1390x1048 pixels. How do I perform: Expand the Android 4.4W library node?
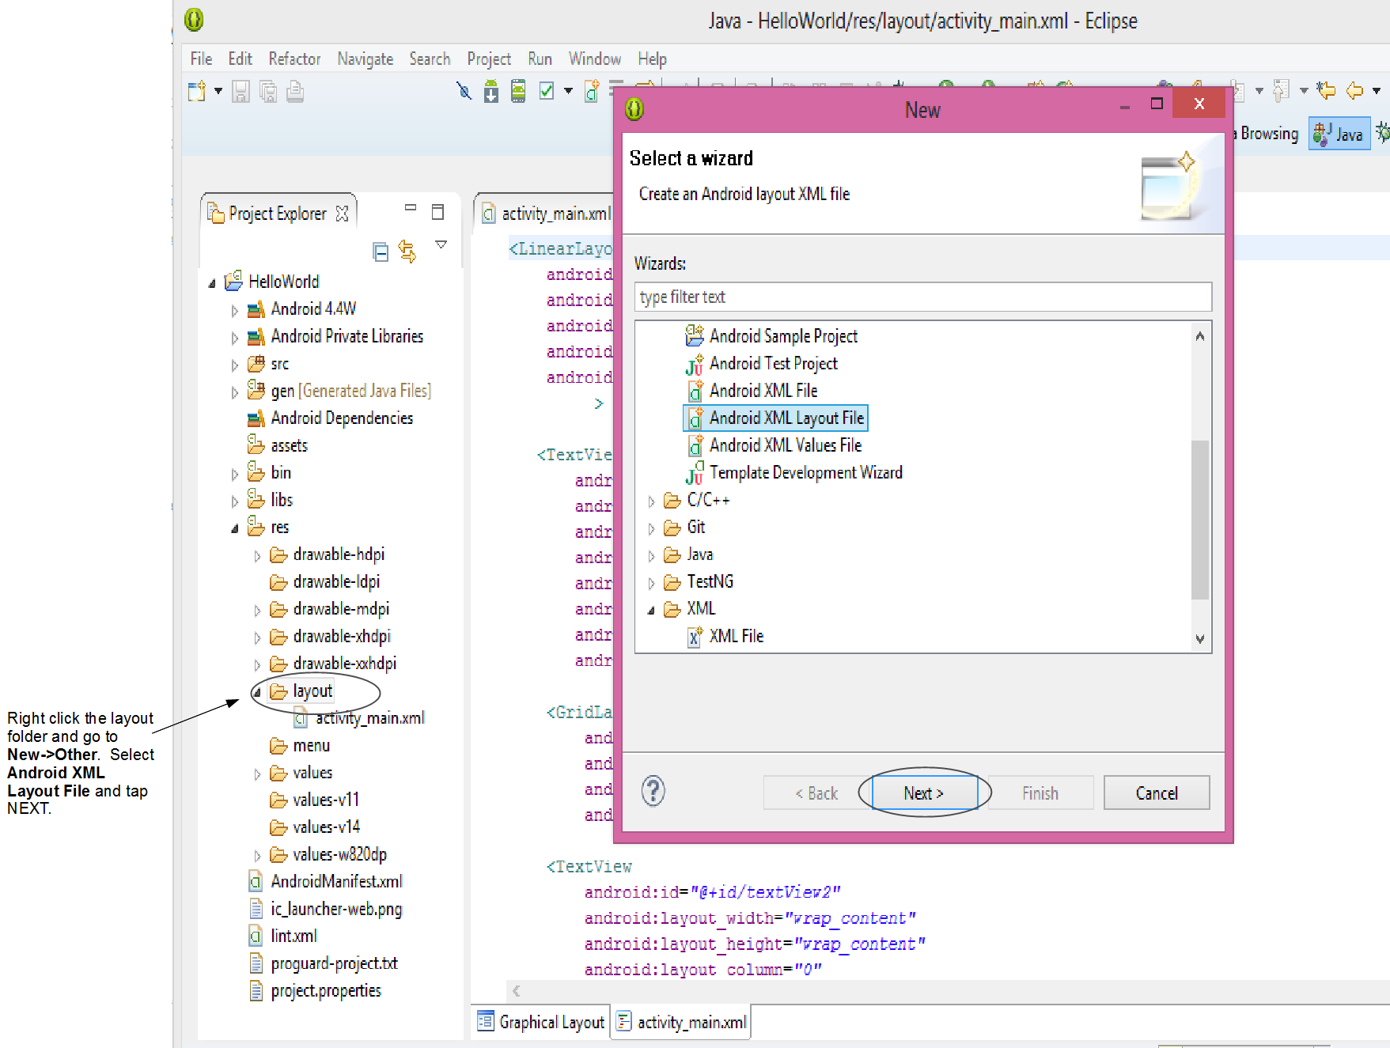234,311
